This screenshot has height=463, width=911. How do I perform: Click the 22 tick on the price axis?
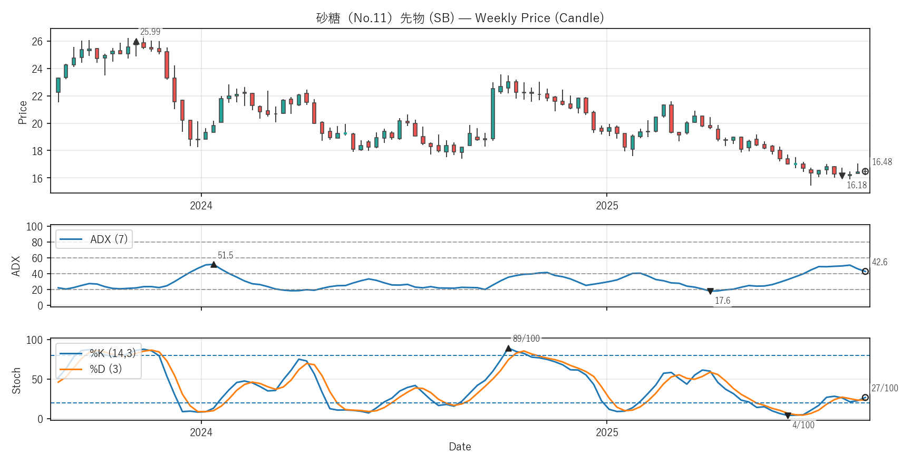pos(37,97)
